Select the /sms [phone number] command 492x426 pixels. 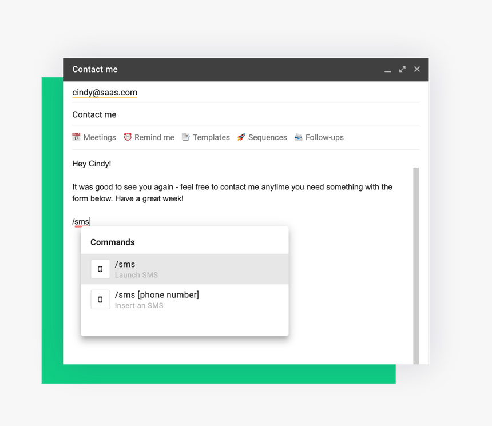pyautogui.click(x=184, y=300)
